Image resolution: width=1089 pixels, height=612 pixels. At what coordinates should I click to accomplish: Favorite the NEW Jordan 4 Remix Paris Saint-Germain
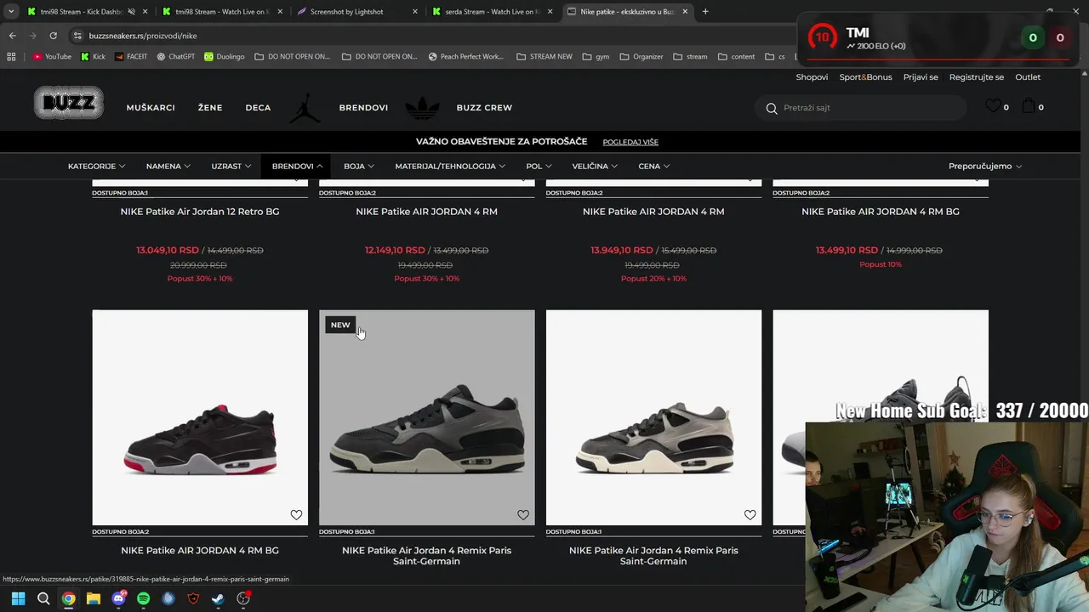pos(523,514)
